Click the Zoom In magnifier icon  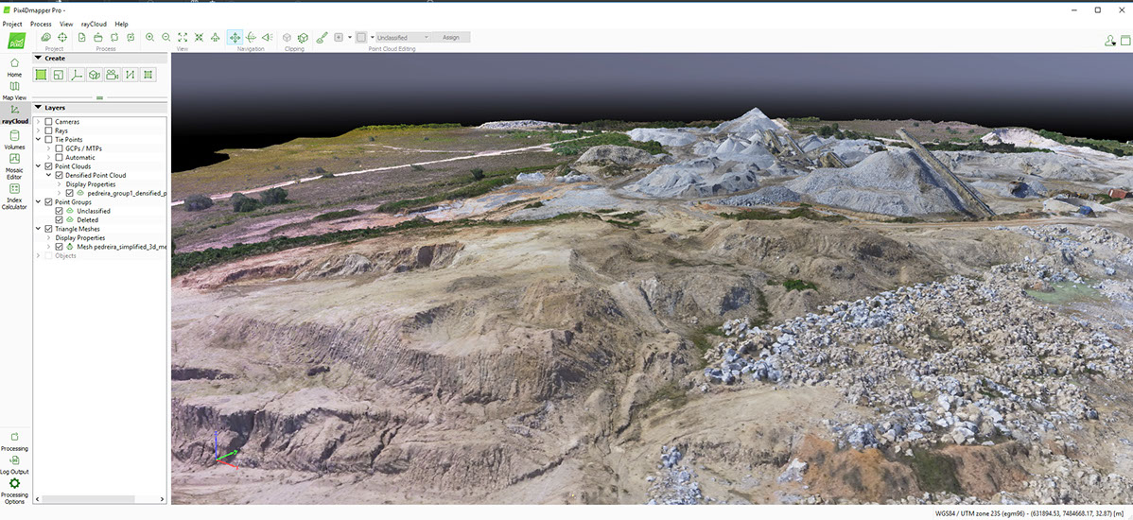(x=150, y=37)
